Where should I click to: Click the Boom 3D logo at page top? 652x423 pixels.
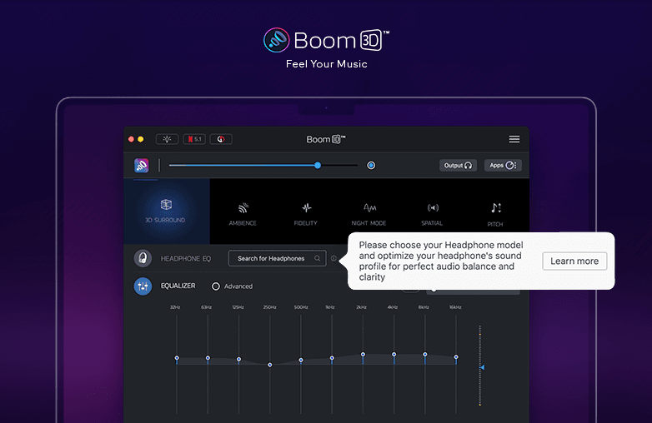pyautogui.click(x=326, y=40)
